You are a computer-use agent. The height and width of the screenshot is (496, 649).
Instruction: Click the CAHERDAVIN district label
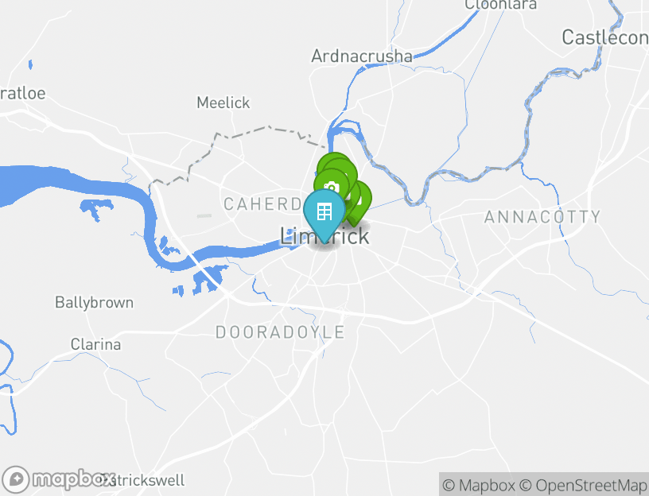point(263,204)
